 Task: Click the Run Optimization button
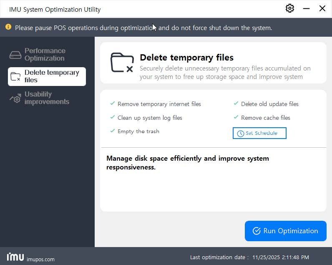click(x=285, y=231)
